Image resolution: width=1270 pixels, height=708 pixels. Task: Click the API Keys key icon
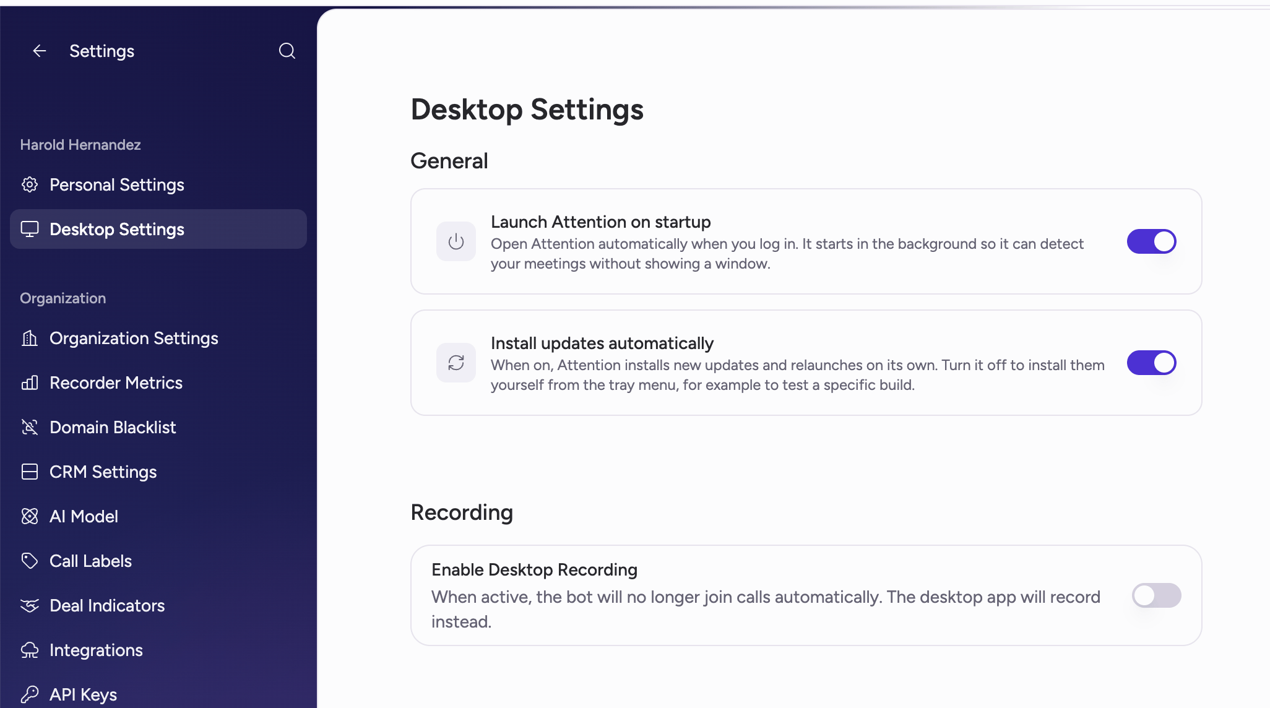pos(30,694)
